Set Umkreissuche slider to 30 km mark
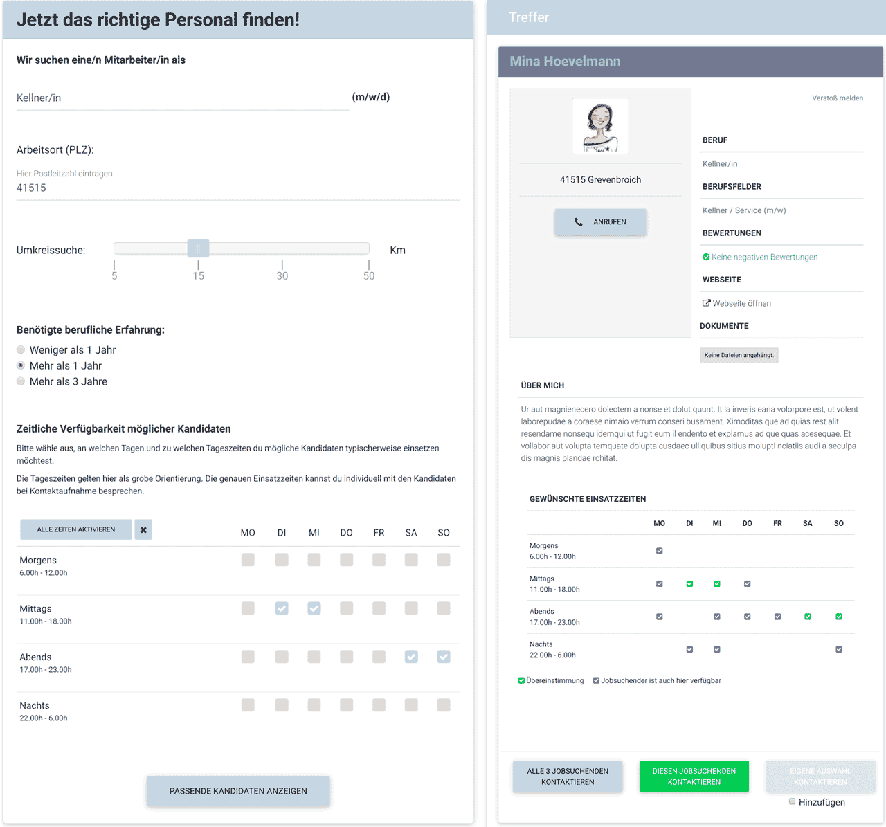Screen dimensions: 886x827 tap(282, 248)
